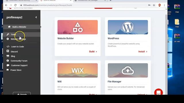The width and height of the screenshot is (184, 103).
Task: Click the padlock site info icon
Action: tap(21, 5)
